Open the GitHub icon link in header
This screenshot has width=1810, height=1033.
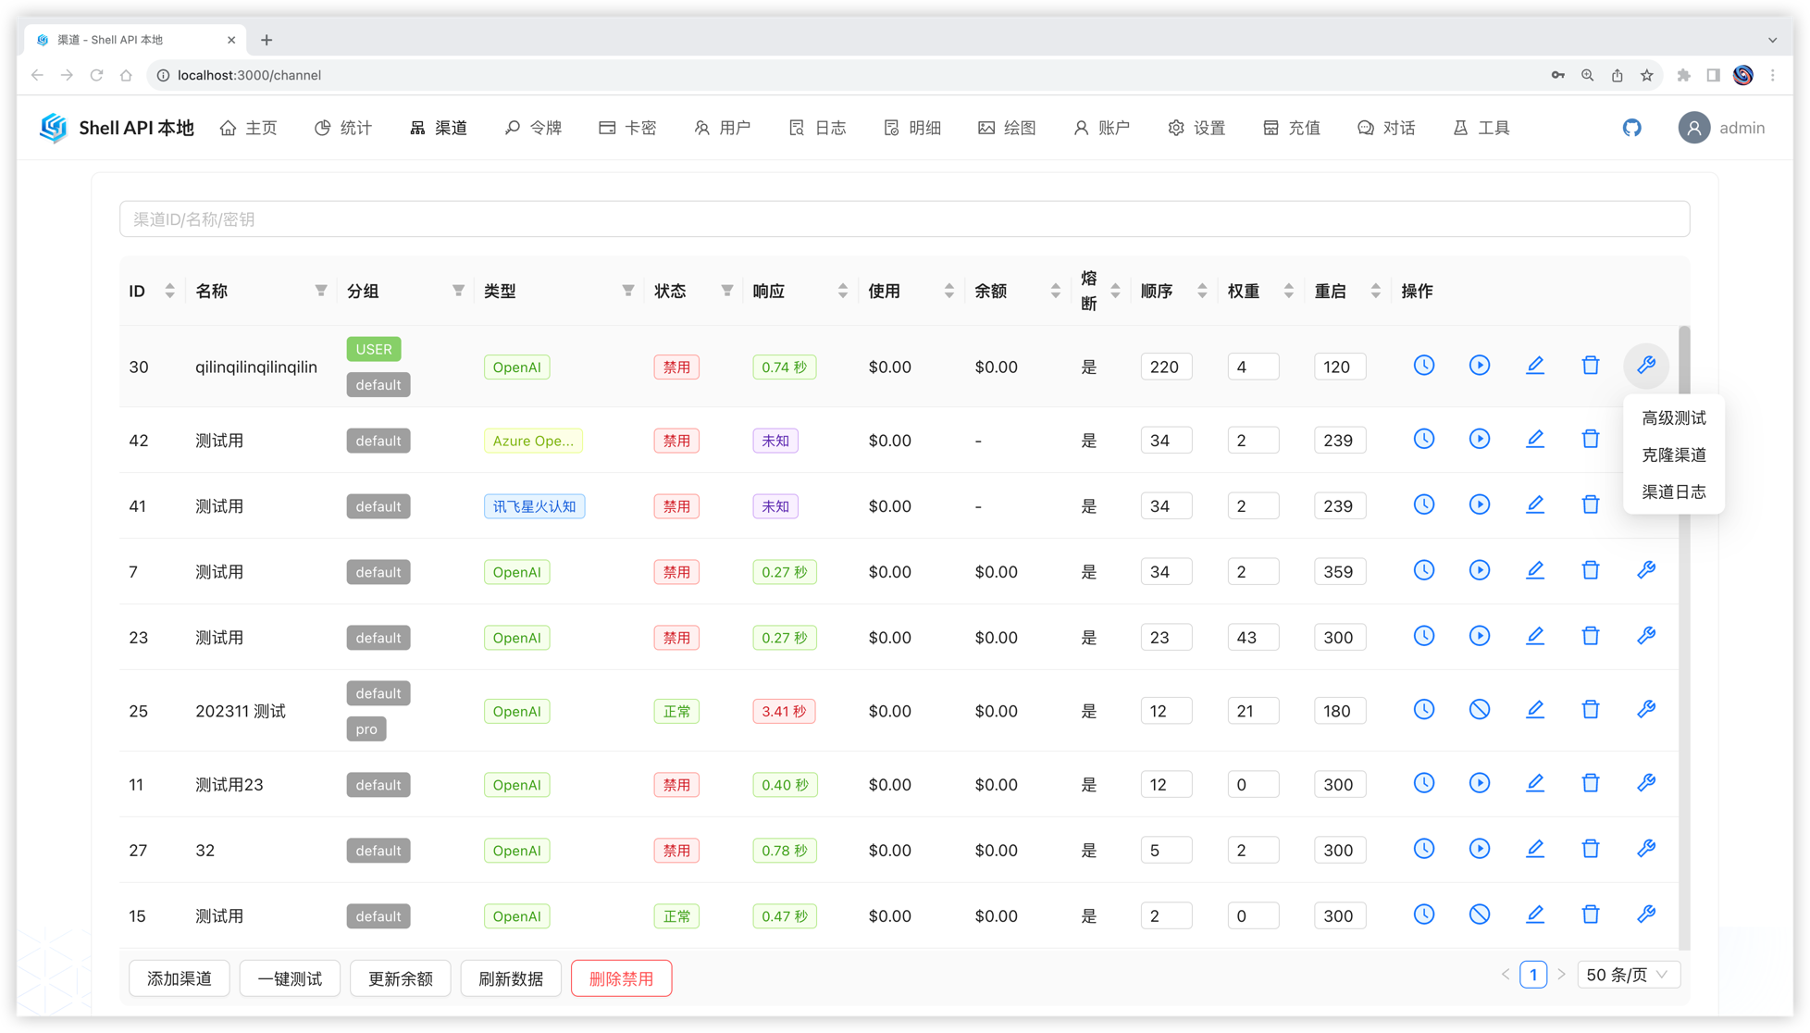pos(1631,128)
